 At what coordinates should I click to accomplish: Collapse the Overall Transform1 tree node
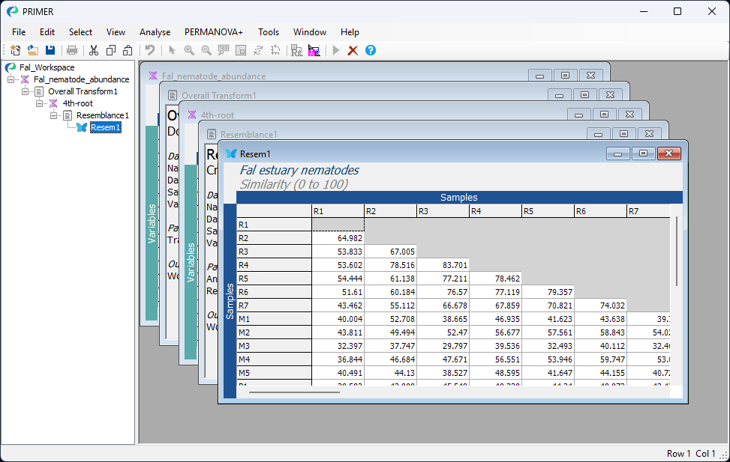click(x=26, y=91)
